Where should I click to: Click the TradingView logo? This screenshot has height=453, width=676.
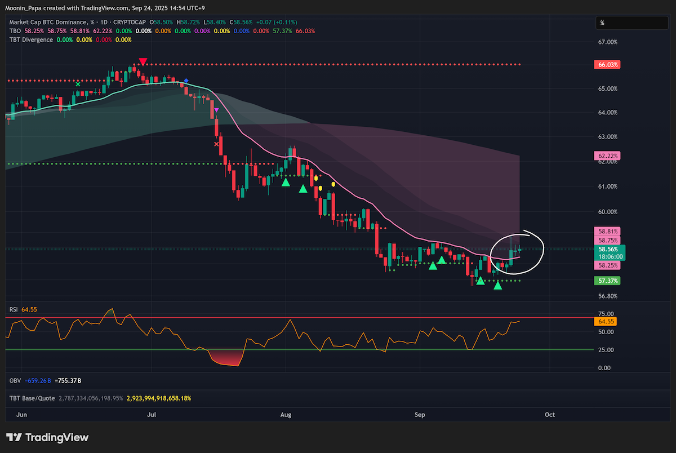pos(47,437)
